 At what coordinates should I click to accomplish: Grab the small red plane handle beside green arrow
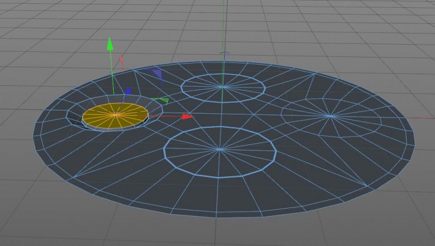point(121,61)
